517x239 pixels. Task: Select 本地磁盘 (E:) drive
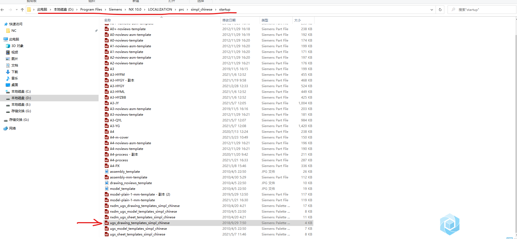click(x=21, y=105)
